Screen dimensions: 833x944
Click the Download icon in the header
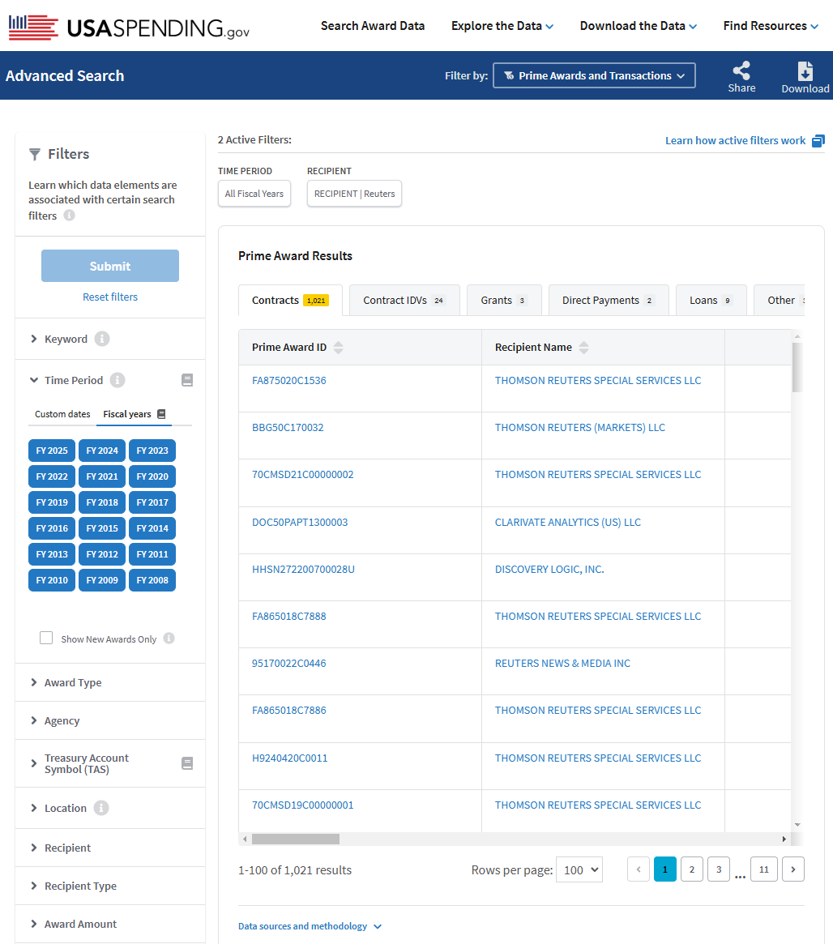(x=805, y=71)
